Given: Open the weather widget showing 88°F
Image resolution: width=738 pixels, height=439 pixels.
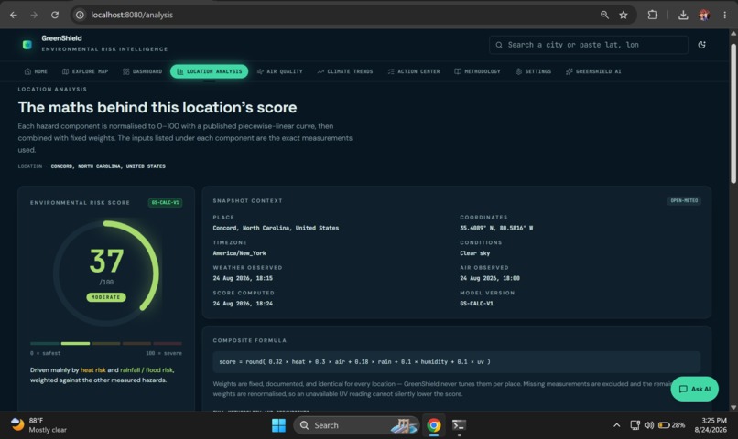Looking at the screenshot, I should (x=38, y=425).
